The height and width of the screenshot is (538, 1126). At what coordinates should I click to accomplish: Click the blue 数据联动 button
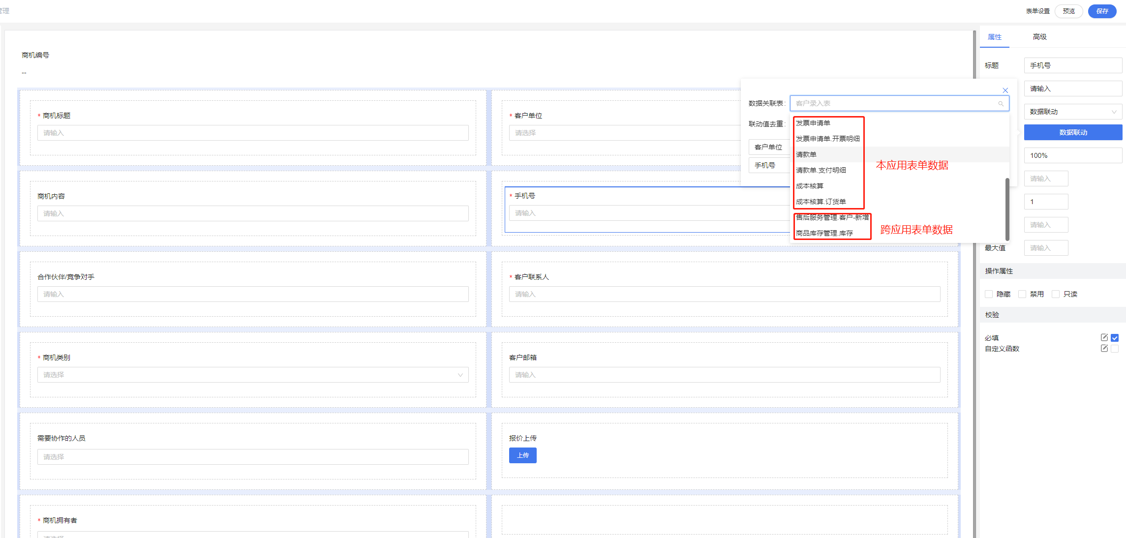pos(1073,132)
